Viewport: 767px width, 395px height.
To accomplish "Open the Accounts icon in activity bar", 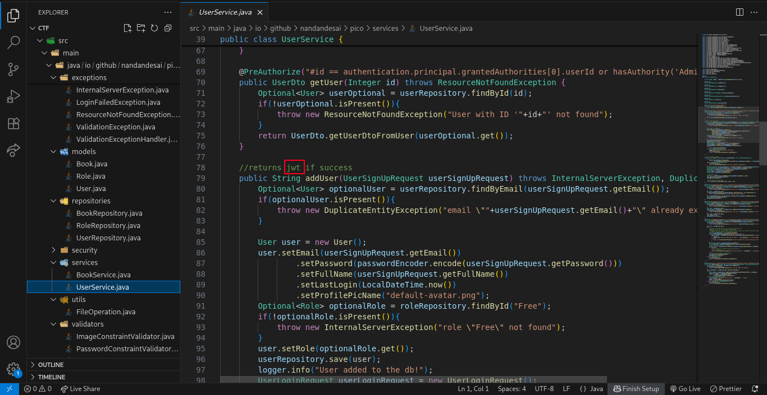I will point(13,342).
